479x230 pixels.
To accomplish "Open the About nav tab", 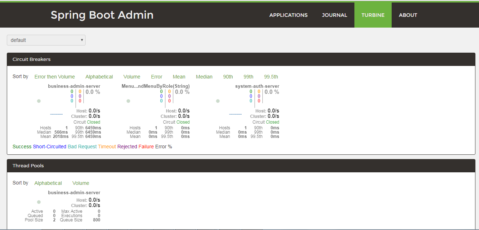I will (408, 15).
